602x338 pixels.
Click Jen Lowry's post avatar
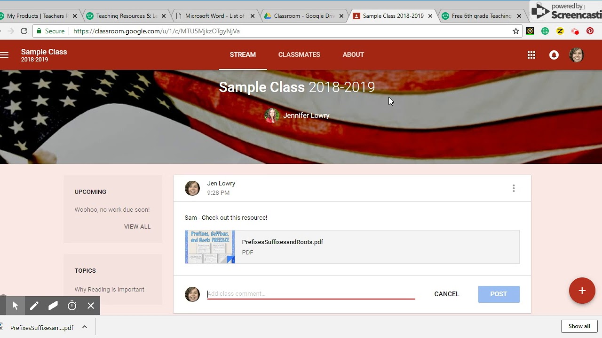coord(192,188)
